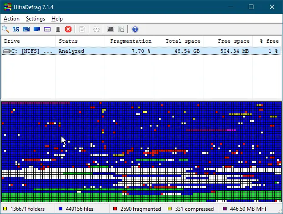Viewport: 283px width, 214px height.
Task: Stop the job with red X icon
Action: [68, 29]
